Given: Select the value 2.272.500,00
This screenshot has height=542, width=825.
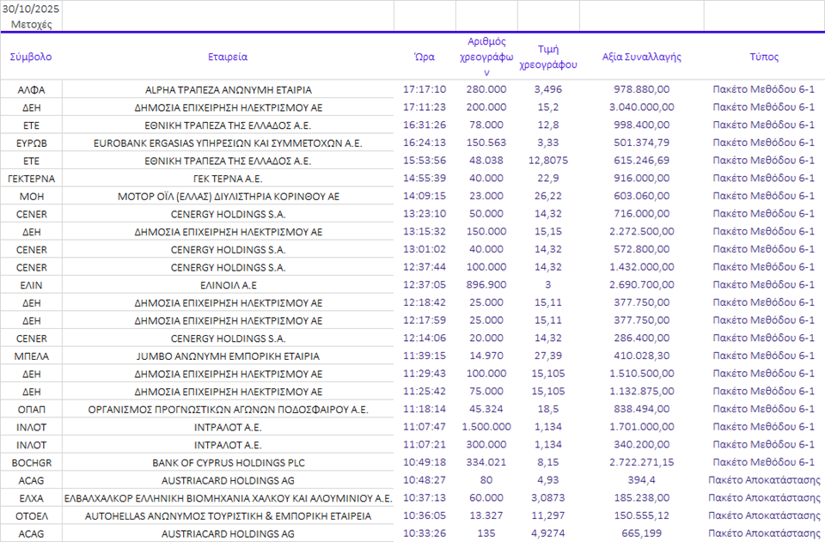Looking at the screenshot, I should click(641, 232).
